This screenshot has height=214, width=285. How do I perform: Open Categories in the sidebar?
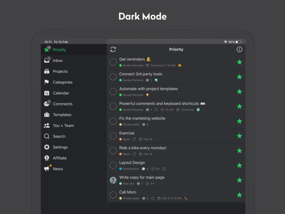click(74, 82)
